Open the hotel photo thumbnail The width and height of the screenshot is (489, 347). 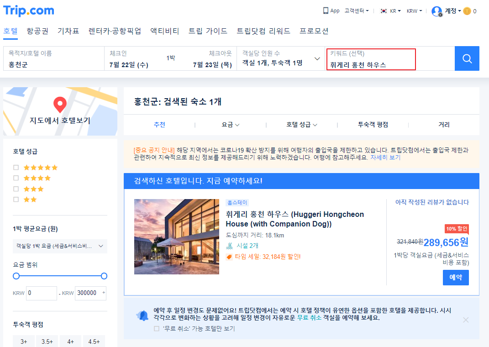177,237
